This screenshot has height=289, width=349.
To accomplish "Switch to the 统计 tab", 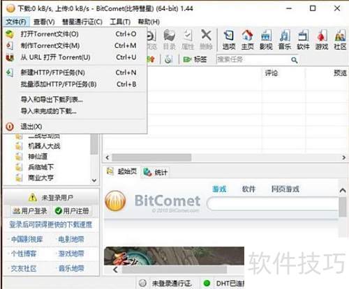I will (156, 172).
